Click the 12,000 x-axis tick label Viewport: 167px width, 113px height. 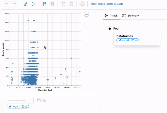coord(38,87)
